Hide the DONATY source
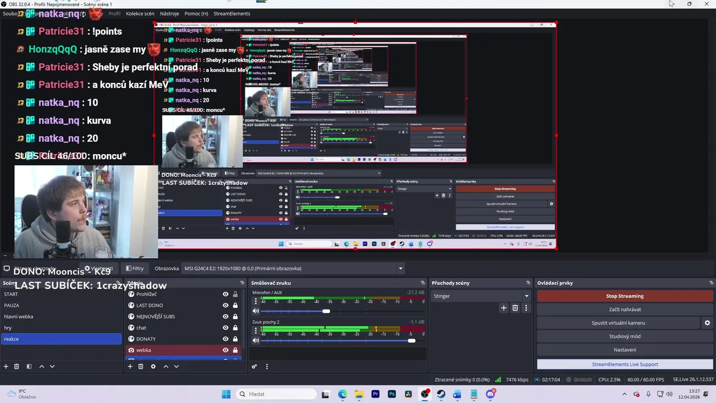The height and width of the screenshot is (403, 716). (x=225, y=339)
